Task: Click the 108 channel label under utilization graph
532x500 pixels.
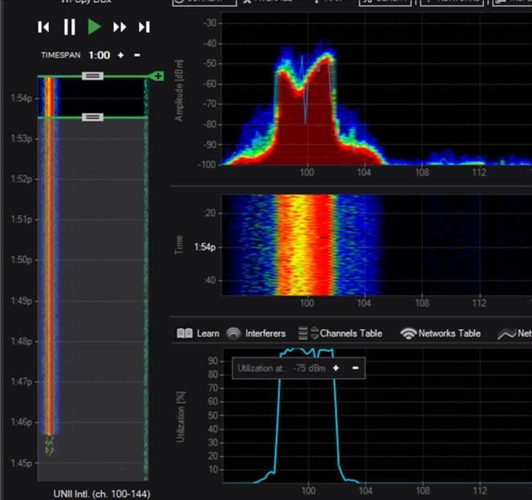Action: pyautogui.click(x=422, y=490)
